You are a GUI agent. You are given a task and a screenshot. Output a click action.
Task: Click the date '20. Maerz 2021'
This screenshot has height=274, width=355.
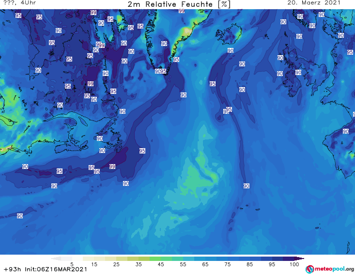[x=314, y=3]
